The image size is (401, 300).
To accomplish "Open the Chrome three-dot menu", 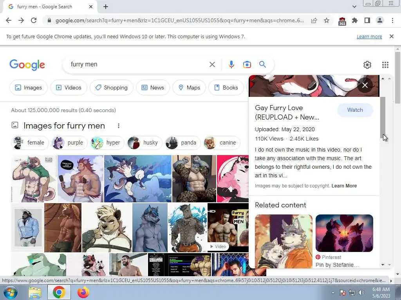I will 392,20.
